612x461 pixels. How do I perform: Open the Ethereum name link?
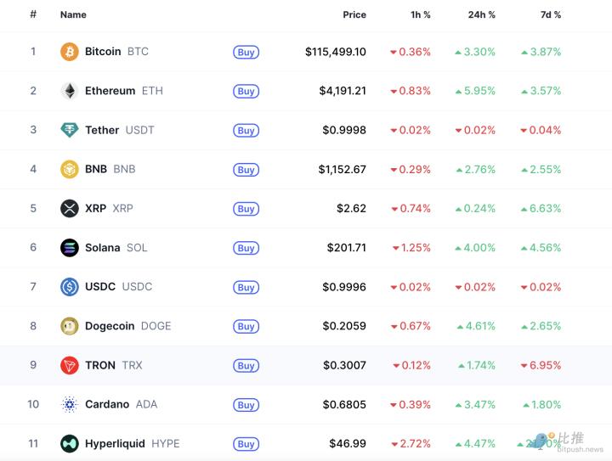(x=110, y=91)
